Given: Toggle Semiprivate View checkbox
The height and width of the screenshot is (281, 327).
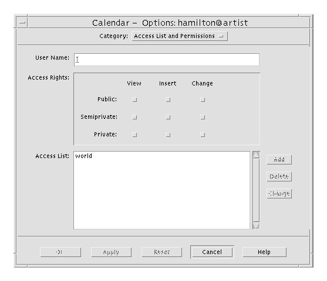Looking at the screenshot, I should 134,117.
